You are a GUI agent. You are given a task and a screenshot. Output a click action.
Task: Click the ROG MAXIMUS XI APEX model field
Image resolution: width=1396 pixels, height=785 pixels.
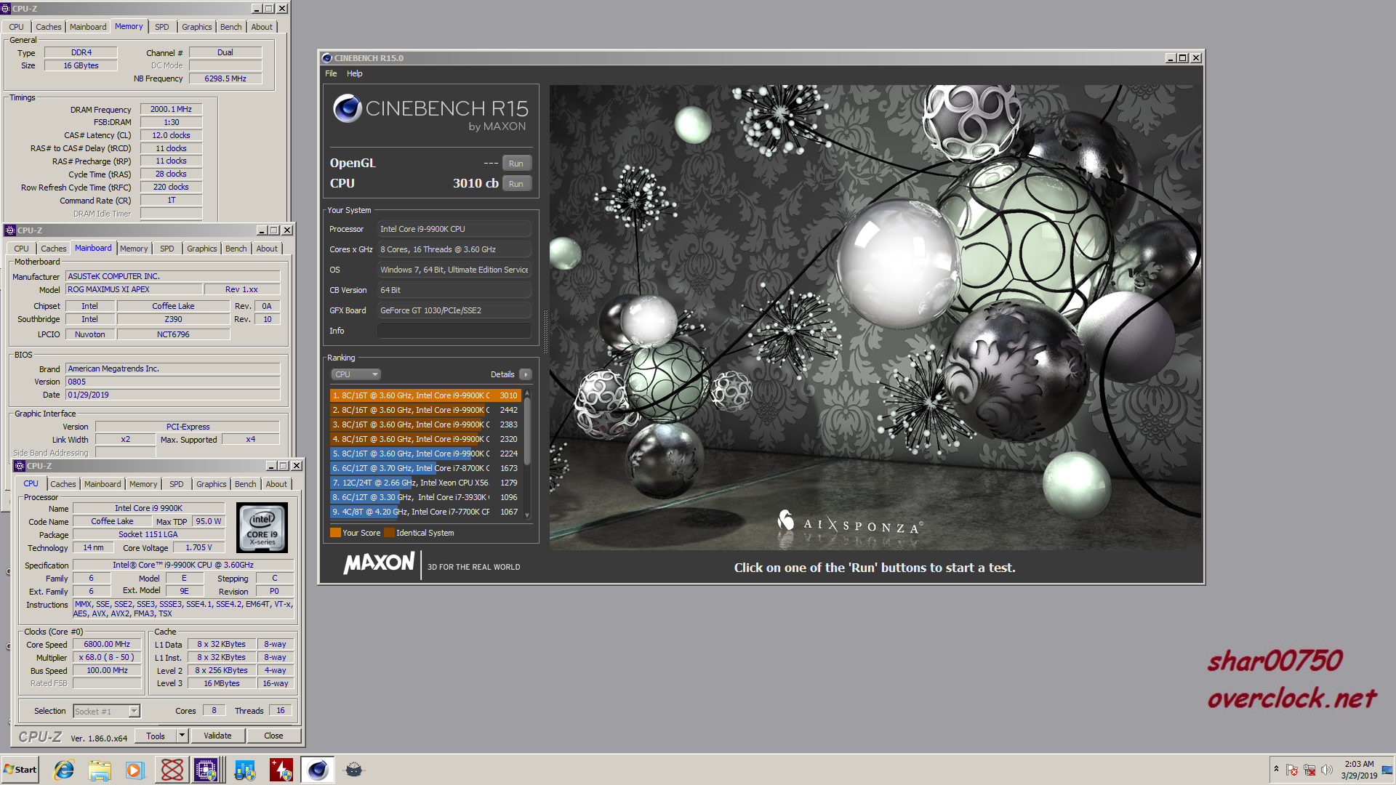134,289
